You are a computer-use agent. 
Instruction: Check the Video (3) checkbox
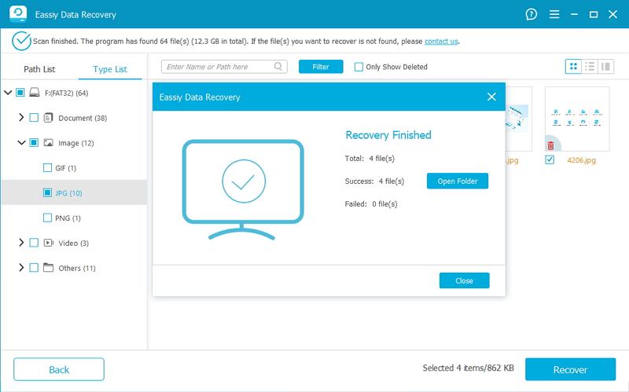(34, 243)
